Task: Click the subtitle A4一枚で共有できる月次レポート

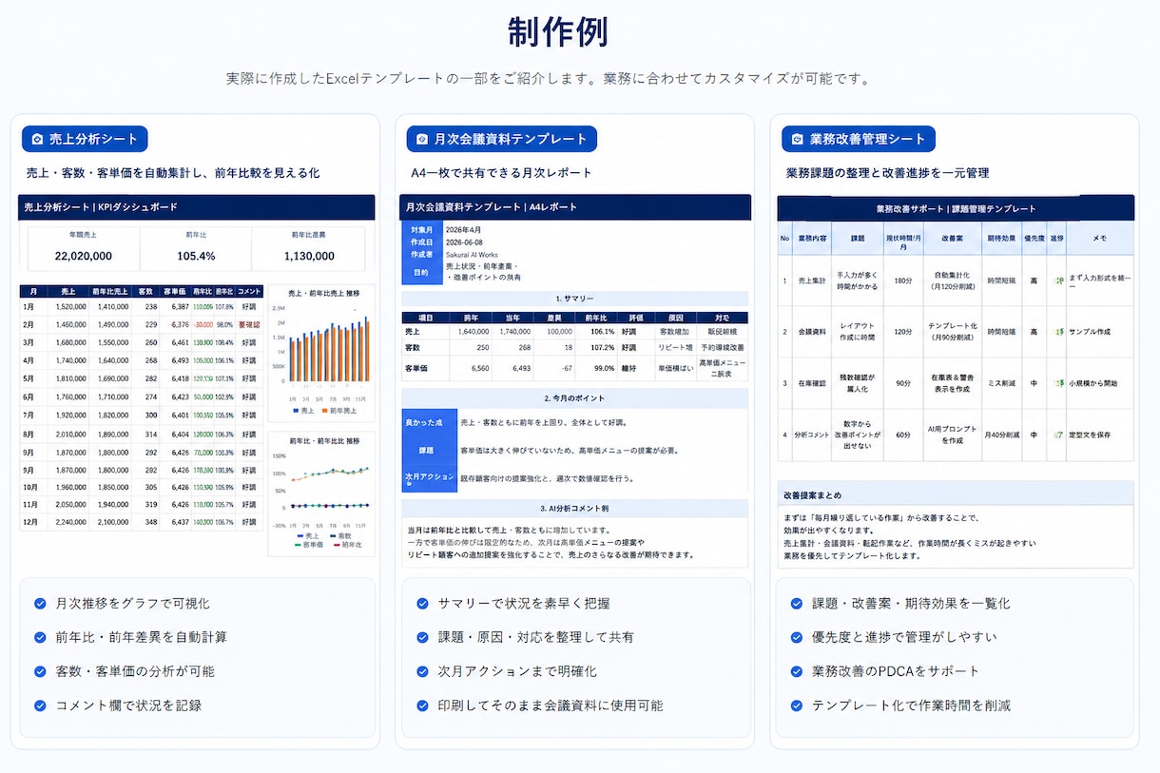Action: click(x=501, y=173)
